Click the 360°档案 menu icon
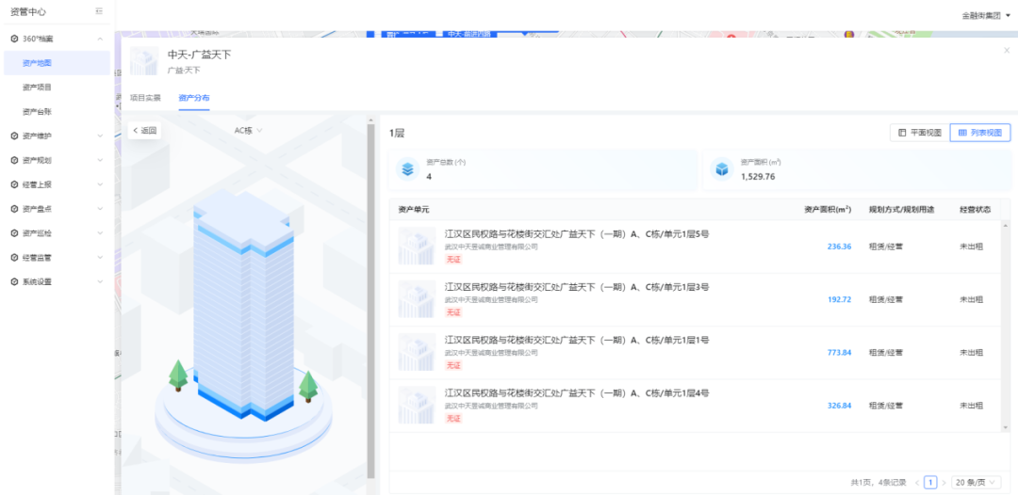Image resolution: width=1018 pixels, height=495 pixels. [14, 39]
